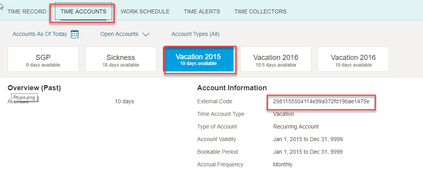This screenshot has height=188, width=423.
Task: Open the Account Types (All) filter
Action: [x=195, y=34]
